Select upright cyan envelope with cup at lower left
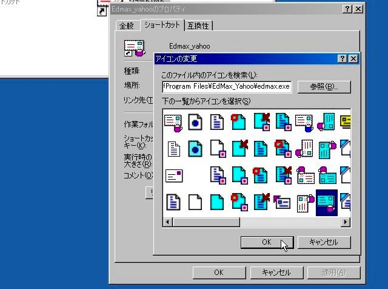This screenshot has width=388, height=289. 326,121
